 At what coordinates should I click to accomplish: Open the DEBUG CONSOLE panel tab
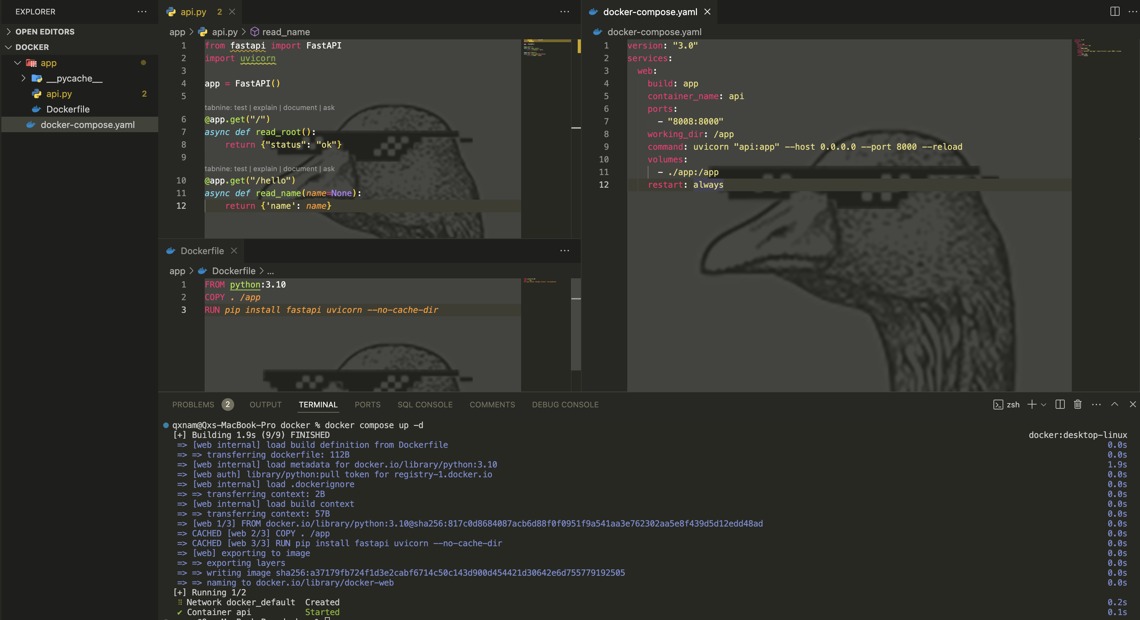[565, 404]
